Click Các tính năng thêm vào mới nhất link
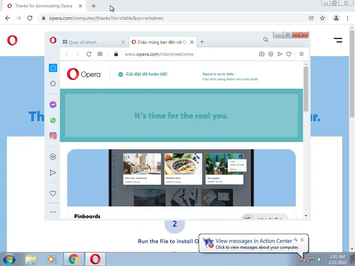355x266 pixels. click(x=230, y=79)
